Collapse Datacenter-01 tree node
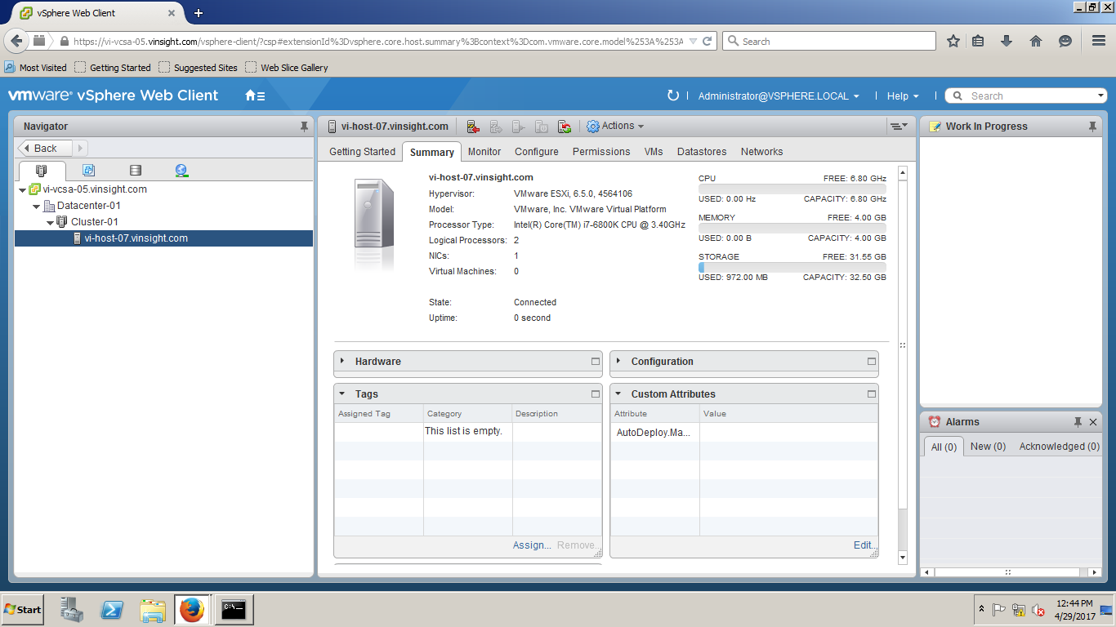 [36, 206]
